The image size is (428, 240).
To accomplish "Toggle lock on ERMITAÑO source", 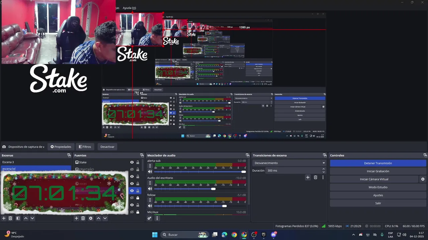I will pos(138,169).
